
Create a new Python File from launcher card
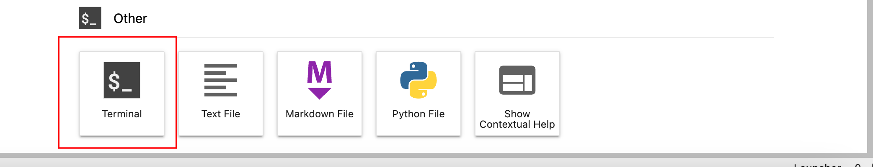418,94
